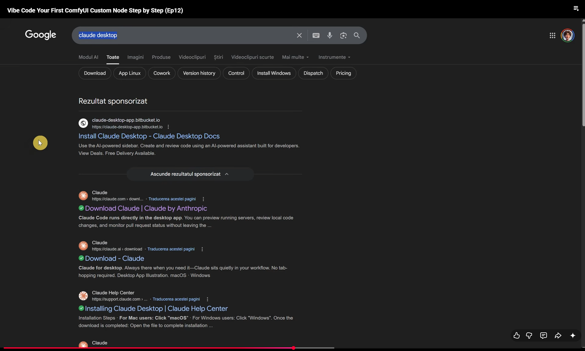
Task: Open the Google apps grid
Action: coord(552,35)
